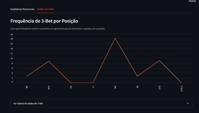This screenshot has width=199, height=113.
Task: Click the BTN data point on the line
Action: click(x=49, y=61)
